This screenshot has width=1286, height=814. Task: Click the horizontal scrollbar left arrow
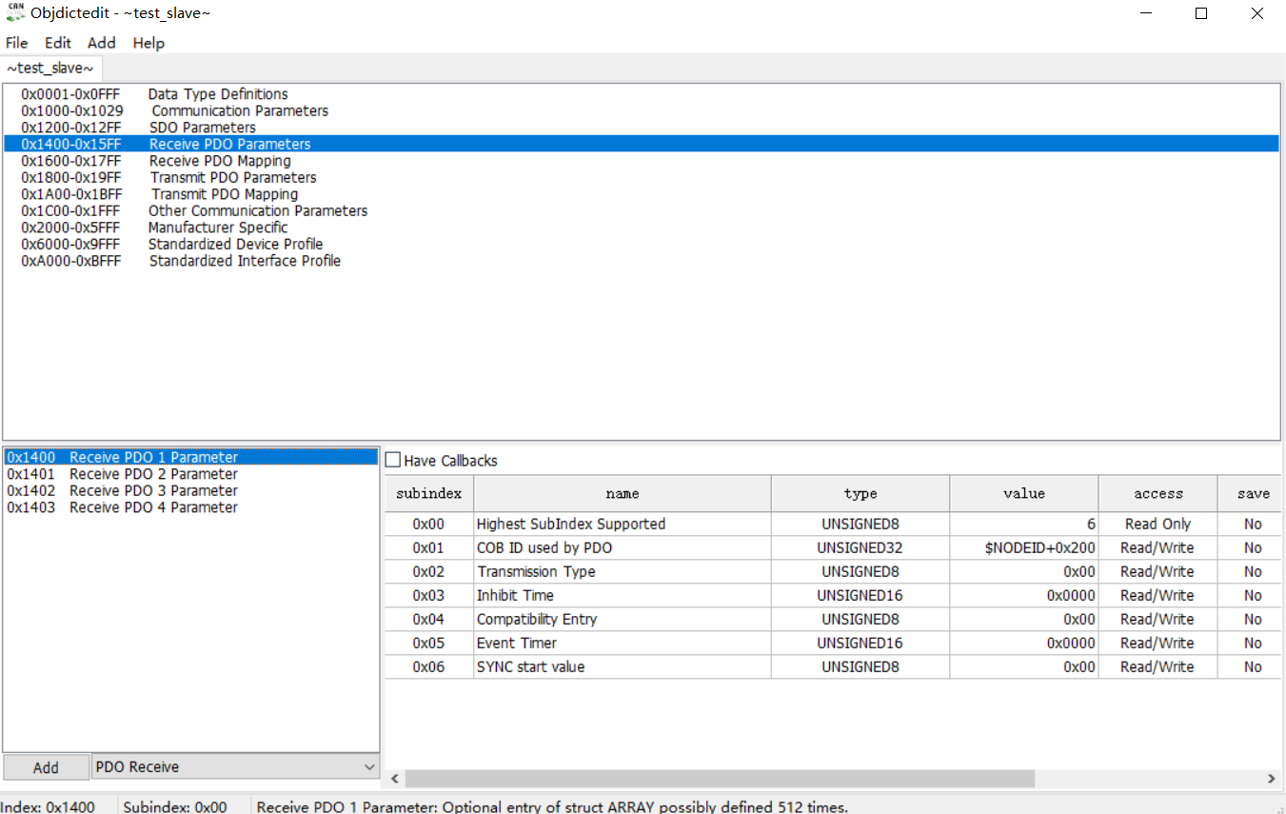(x=395, y=779)
